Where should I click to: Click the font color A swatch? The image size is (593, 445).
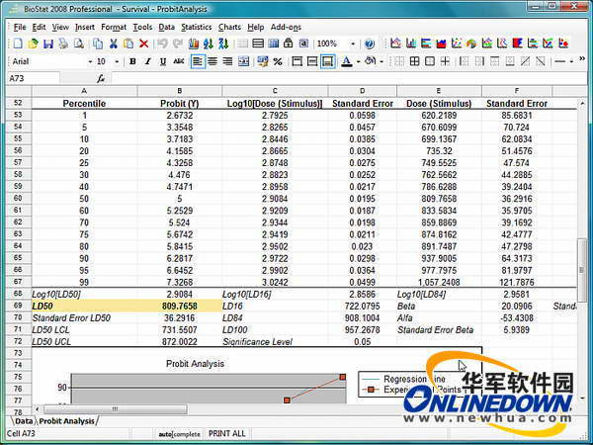tap(347, 61)
